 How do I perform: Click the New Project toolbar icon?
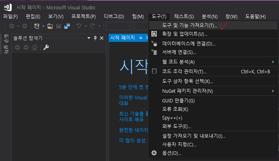point(36,26)
